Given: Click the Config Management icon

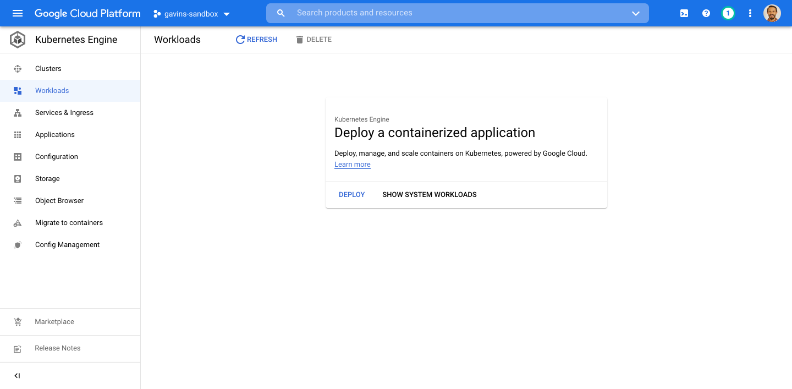Looking at the screenshot, I should click(18, 245).
